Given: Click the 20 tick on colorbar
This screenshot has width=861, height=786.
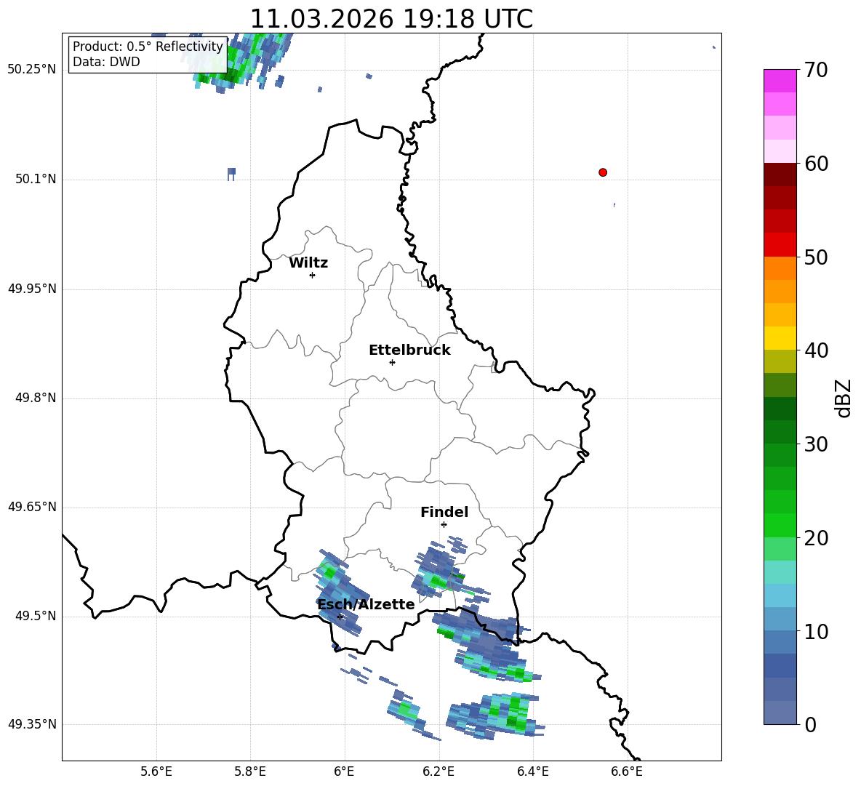Looking at the screenshot, I should click(x=815, y=537).
